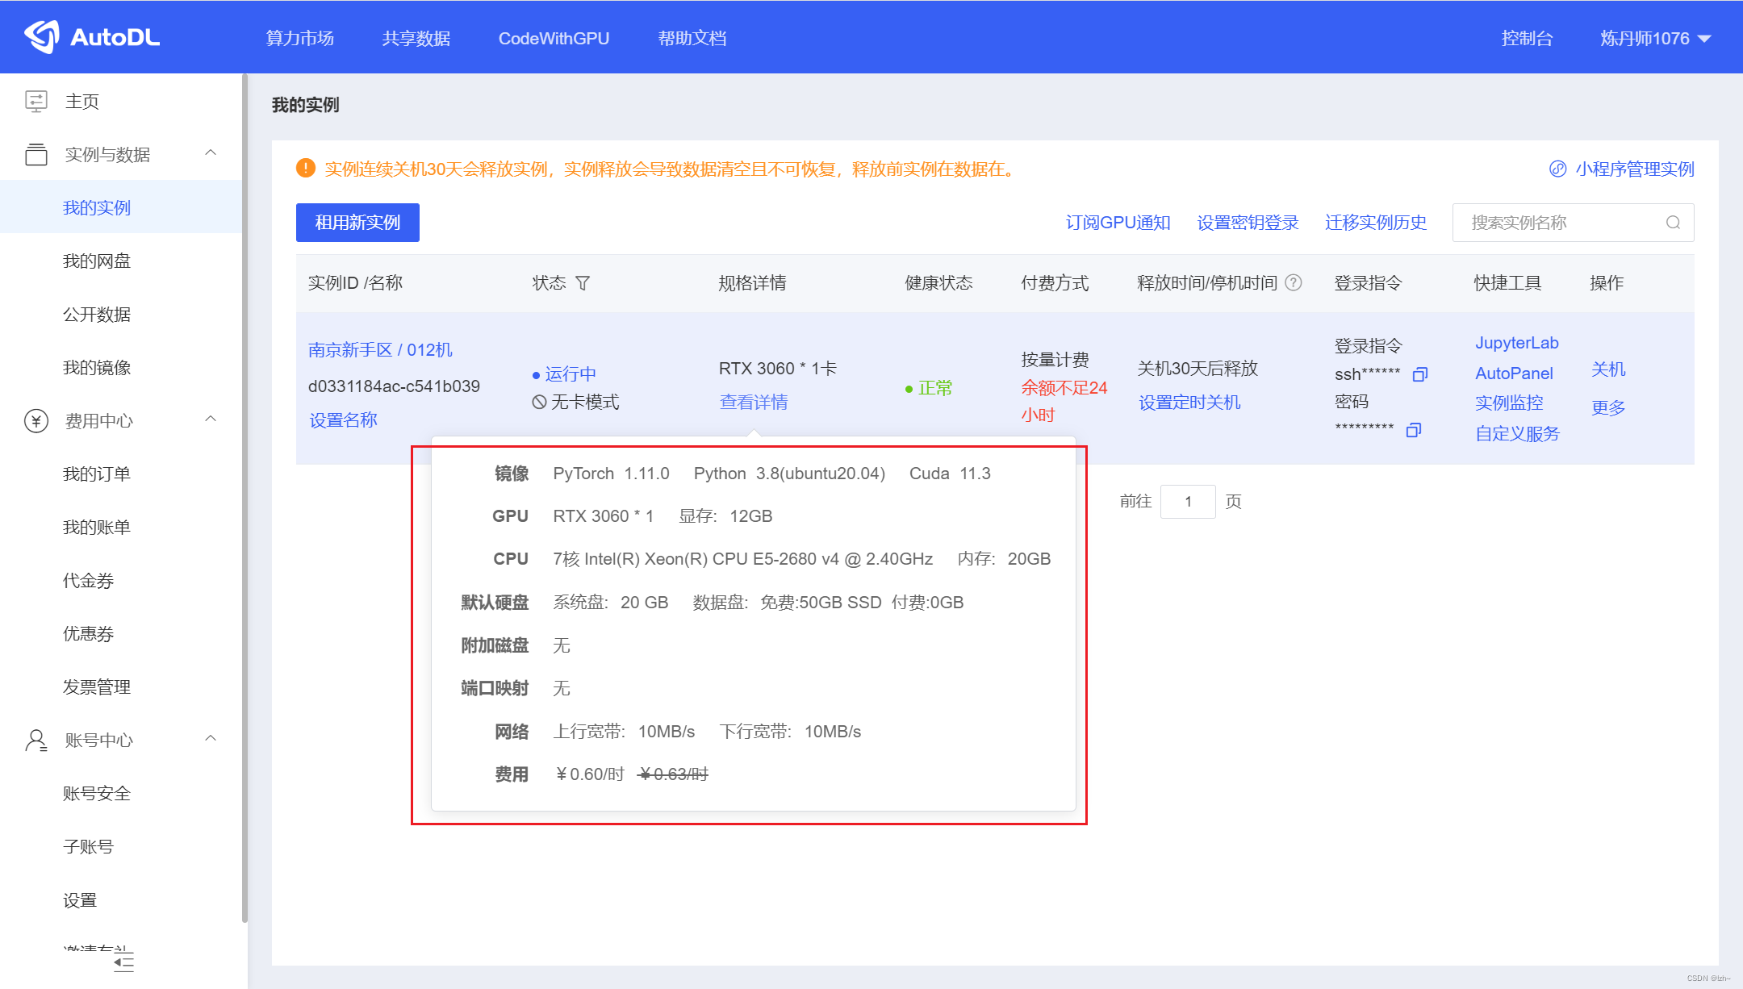Viewport: 1743px width, 989px height.
Task: Click the 费用中心 wallet icon
Action: click(36, 419)
